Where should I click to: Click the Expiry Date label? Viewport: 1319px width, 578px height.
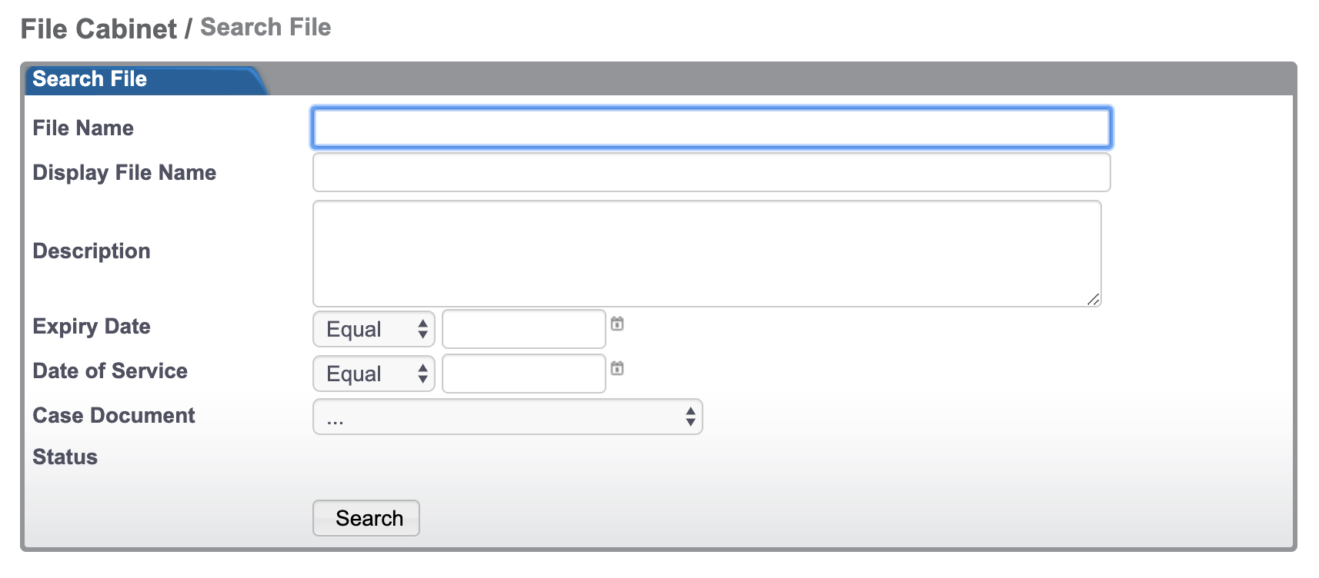click(x=92, y=327)
